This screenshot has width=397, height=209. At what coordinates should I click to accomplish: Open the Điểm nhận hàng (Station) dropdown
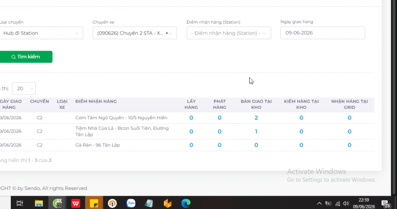tap(228, 33)
